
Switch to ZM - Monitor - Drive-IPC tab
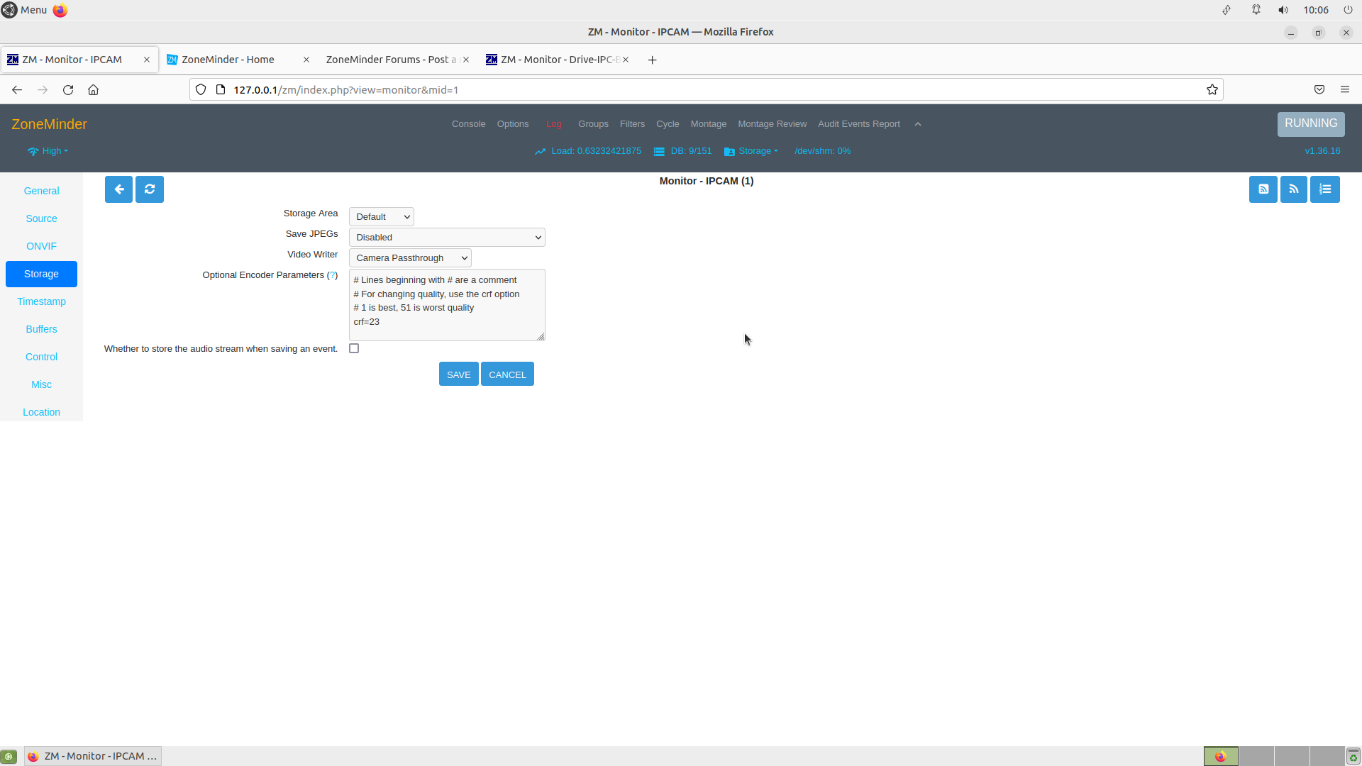[556, 60]
